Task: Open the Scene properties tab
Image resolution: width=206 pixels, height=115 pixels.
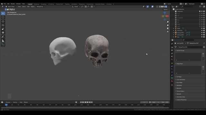Action: point(172,57)
